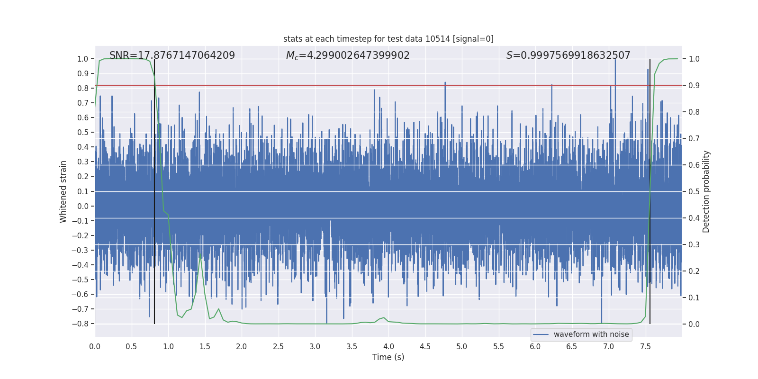Click the Time axis tick label 2.5

[279, 346]
